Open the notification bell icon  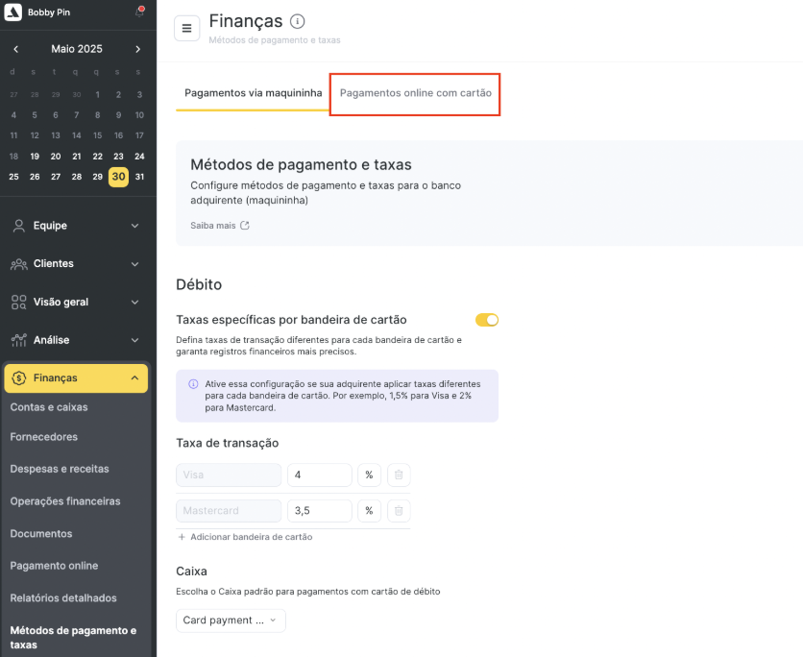click(139, 12)
